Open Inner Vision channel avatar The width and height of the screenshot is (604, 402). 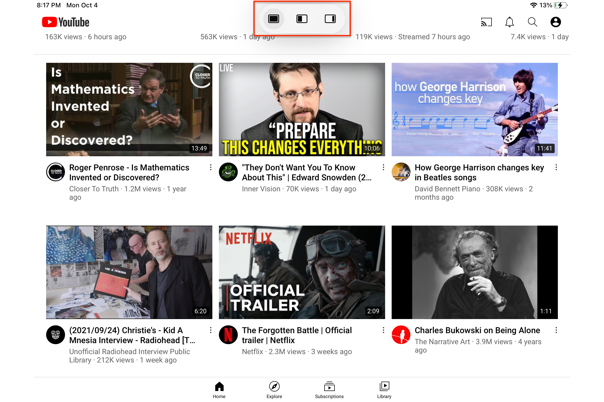pyautogui.click(x=228, y=172)
